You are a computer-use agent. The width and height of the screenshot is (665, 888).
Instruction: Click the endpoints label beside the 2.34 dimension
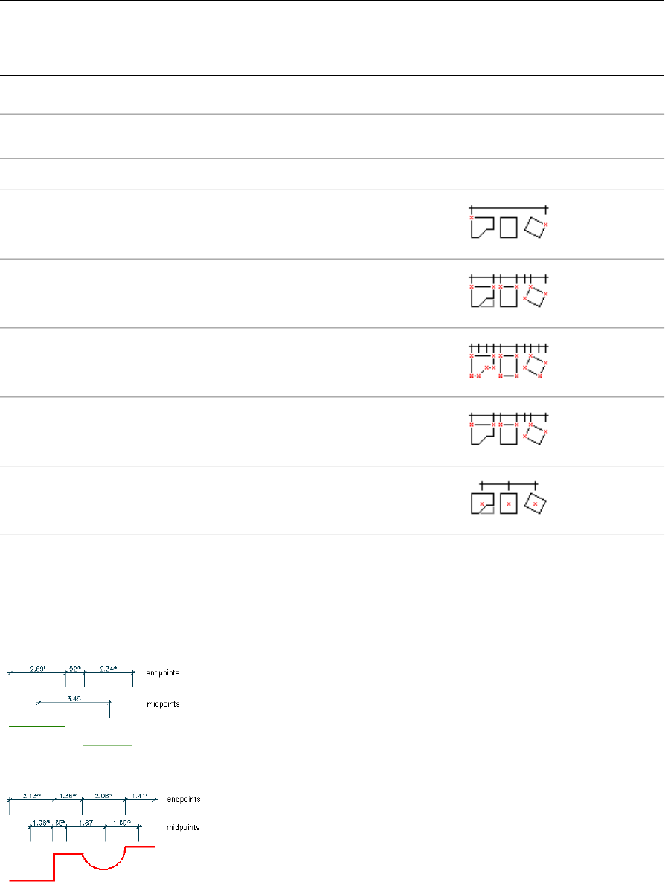pos(163,672)
